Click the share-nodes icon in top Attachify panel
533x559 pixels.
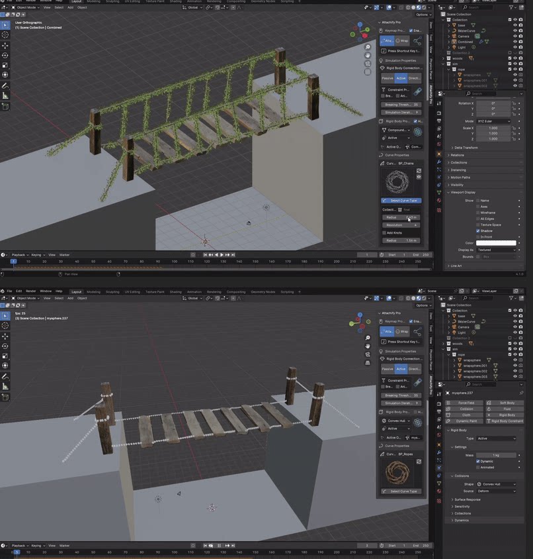click(x=417, y=40)
